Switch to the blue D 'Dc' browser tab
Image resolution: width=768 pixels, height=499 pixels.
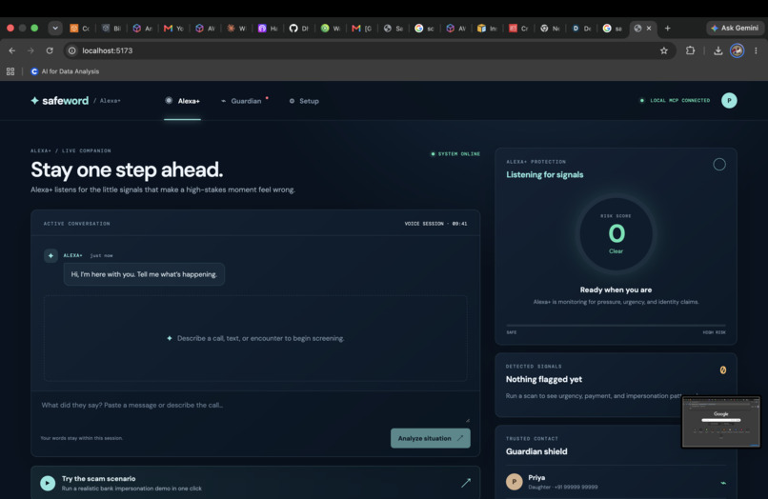581,29
